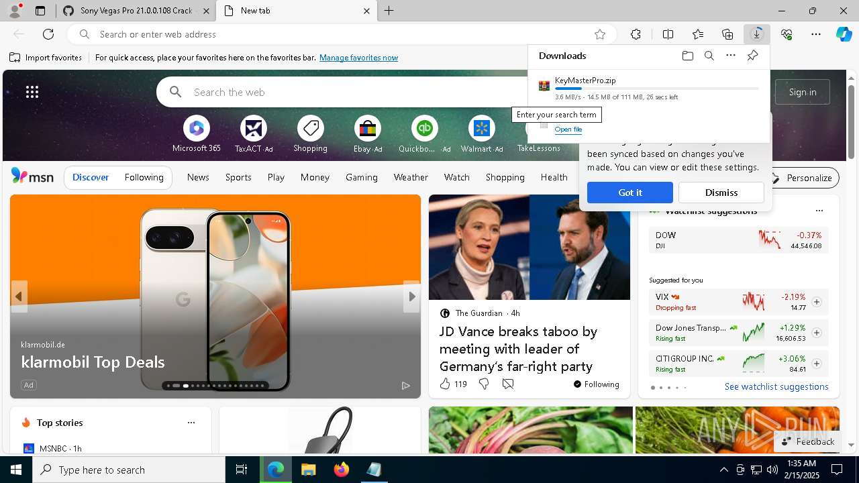The height and width of the screenshot is (483, 859).
Task: Toggle the Downloads toolbar button
Action: 757,34
